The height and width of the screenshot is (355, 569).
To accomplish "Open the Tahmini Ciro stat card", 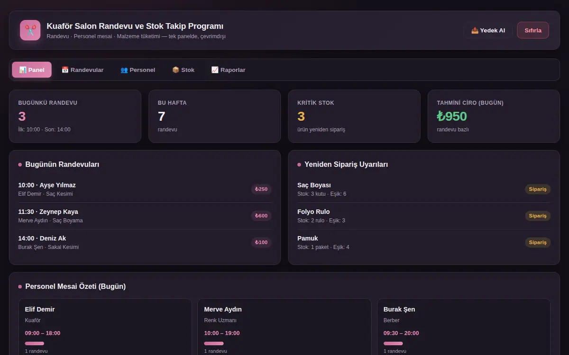I will pyautogui.click(x=494, y=116).
